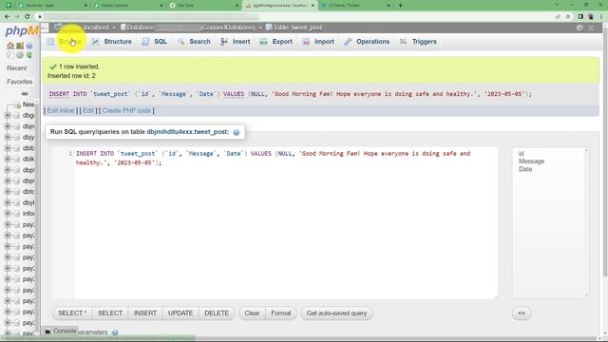
Task: Clear the SQL query box
Action: (x=252, y=313)
